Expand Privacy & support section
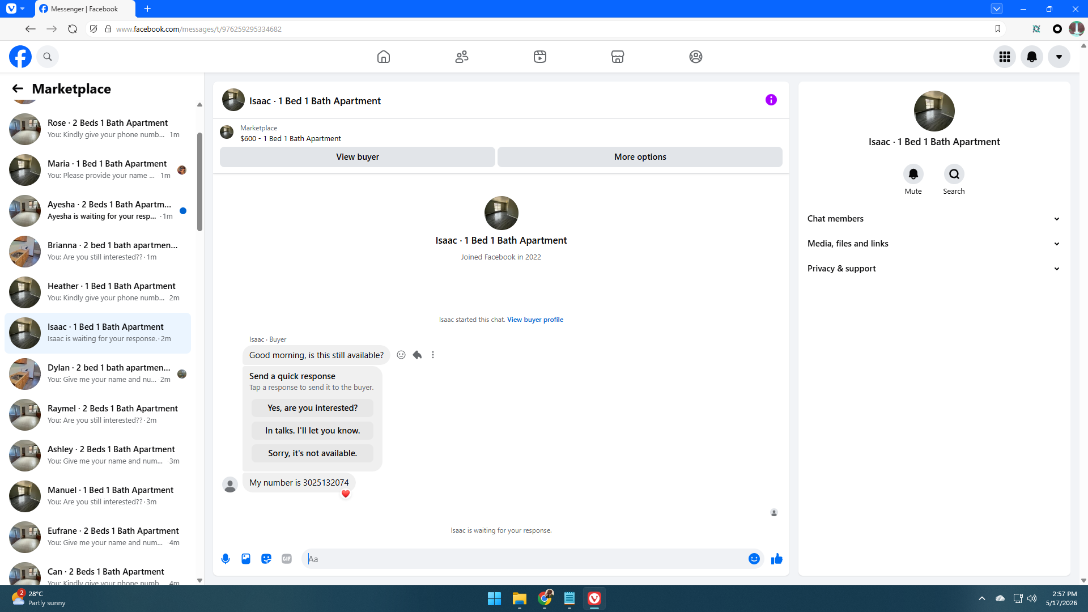1088x612 pixels. pos(934,269)
